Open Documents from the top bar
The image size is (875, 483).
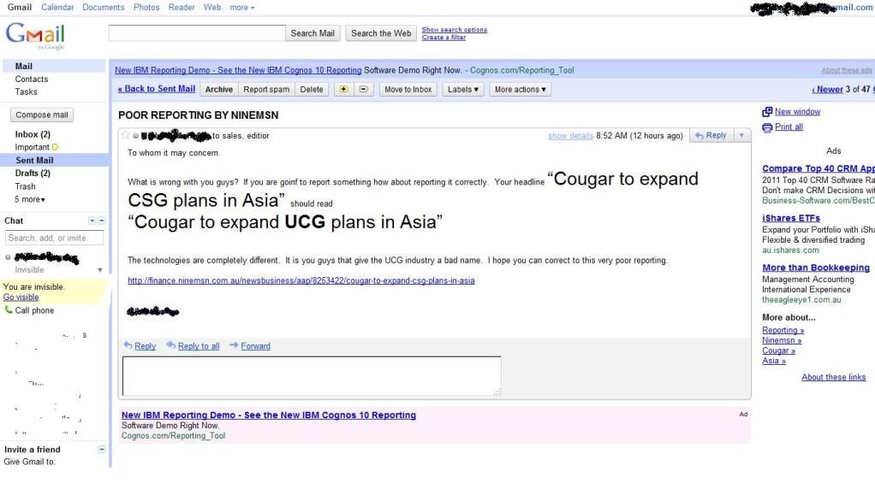click(104, 7)
